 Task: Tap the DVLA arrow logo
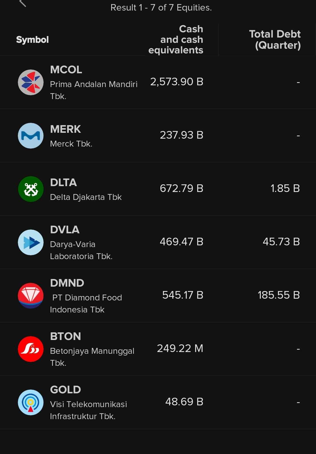(x=31, y=242)
